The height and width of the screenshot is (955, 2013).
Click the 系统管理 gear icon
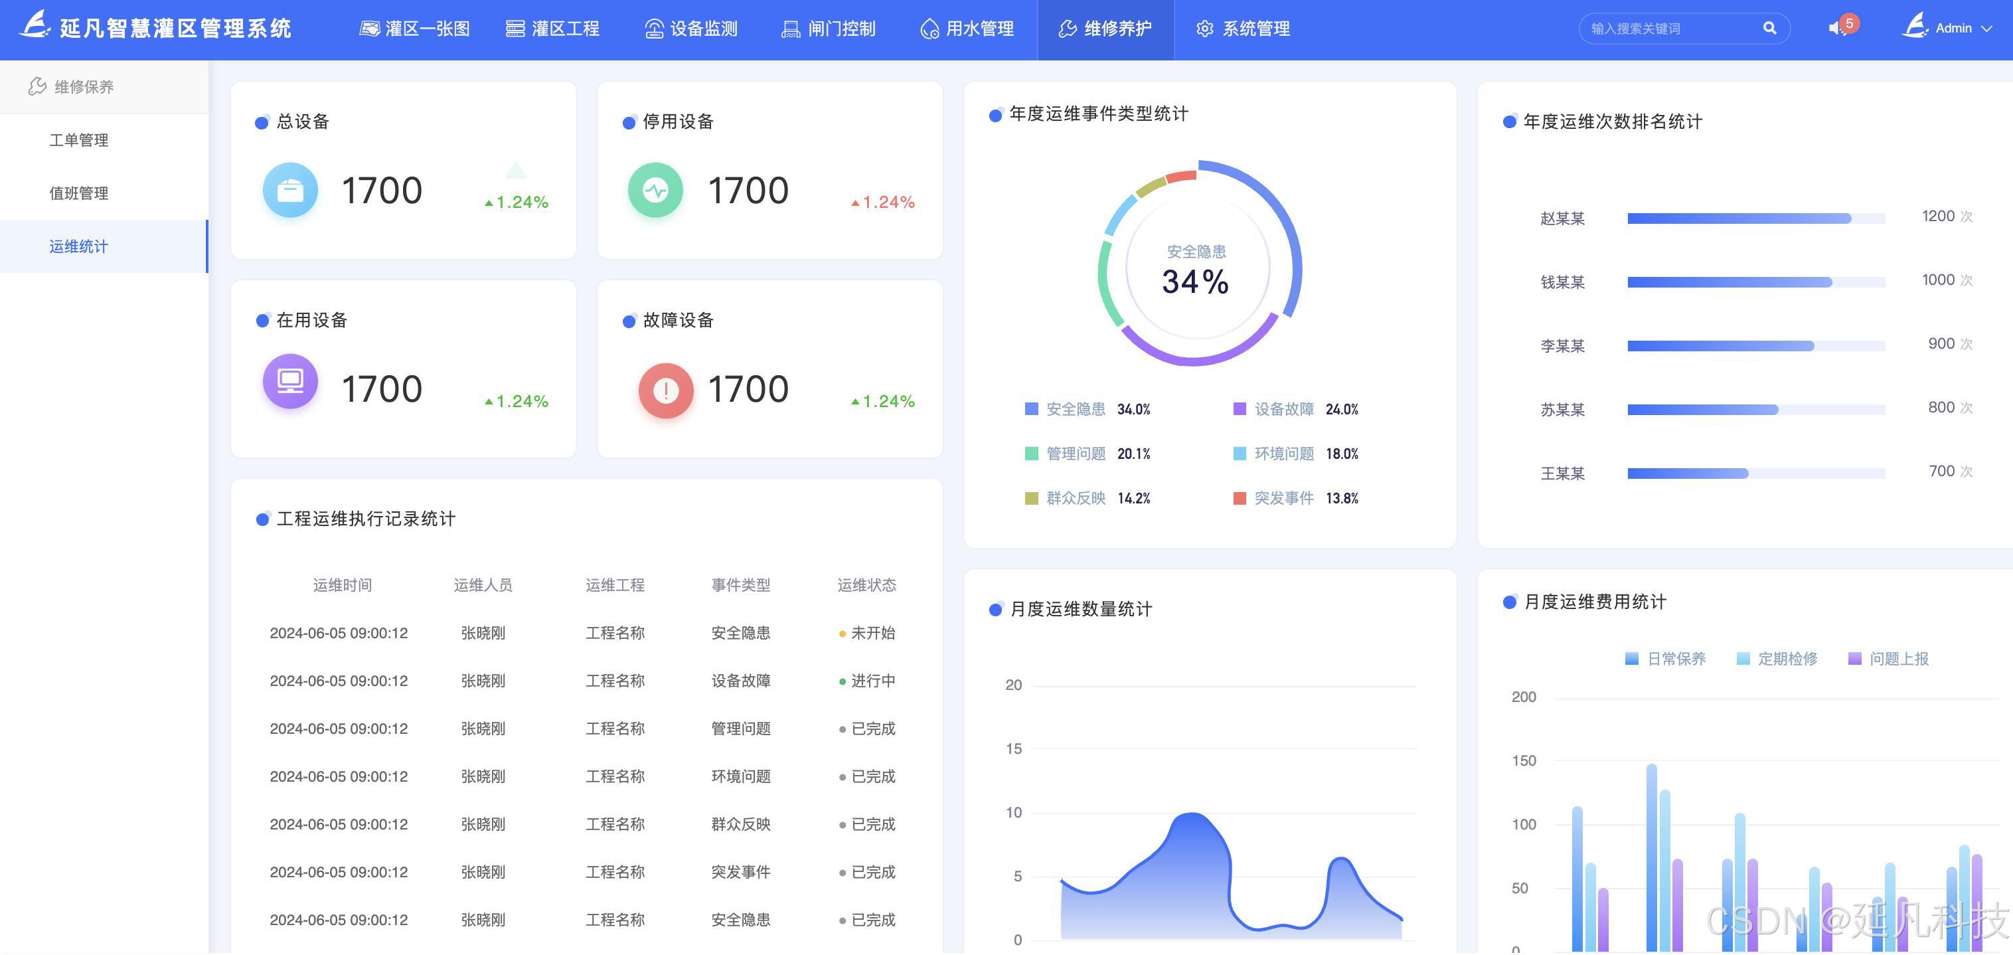pos(1205,29)
